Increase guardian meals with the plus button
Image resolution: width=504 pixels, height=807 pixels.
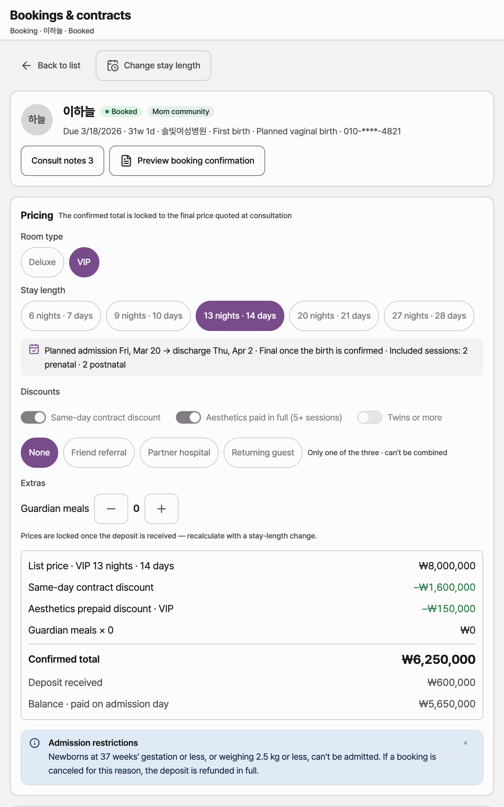[161, 508]
